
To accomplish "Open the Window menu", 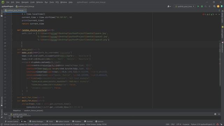I will [x=64, y=2].
